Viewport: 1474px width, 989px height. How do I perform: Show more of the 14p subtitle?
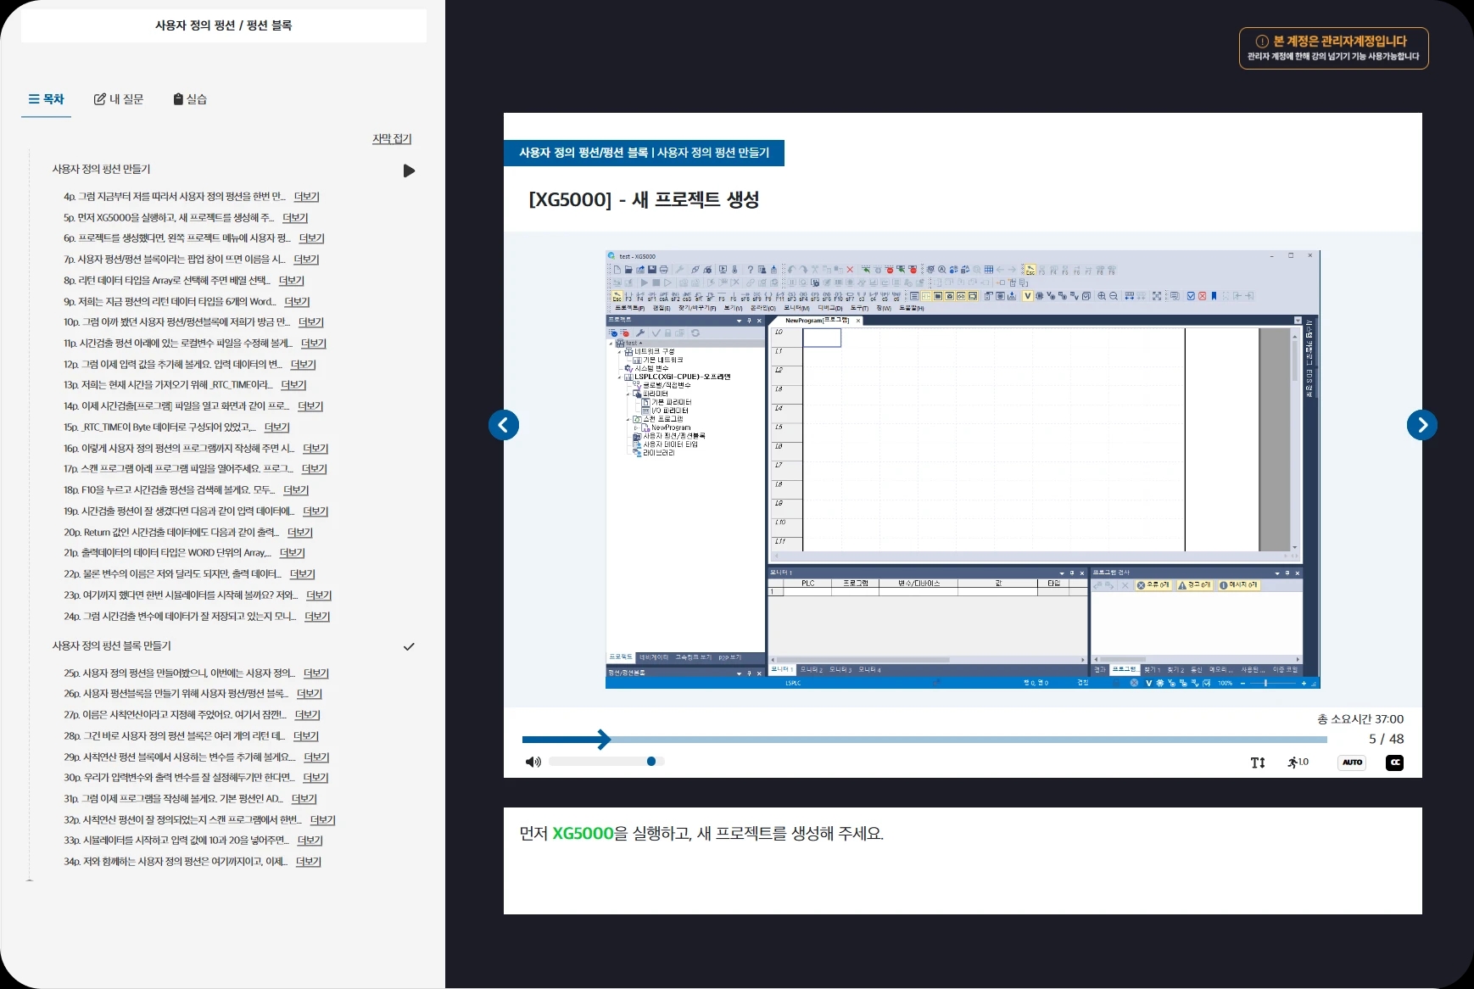coord(310,406)
